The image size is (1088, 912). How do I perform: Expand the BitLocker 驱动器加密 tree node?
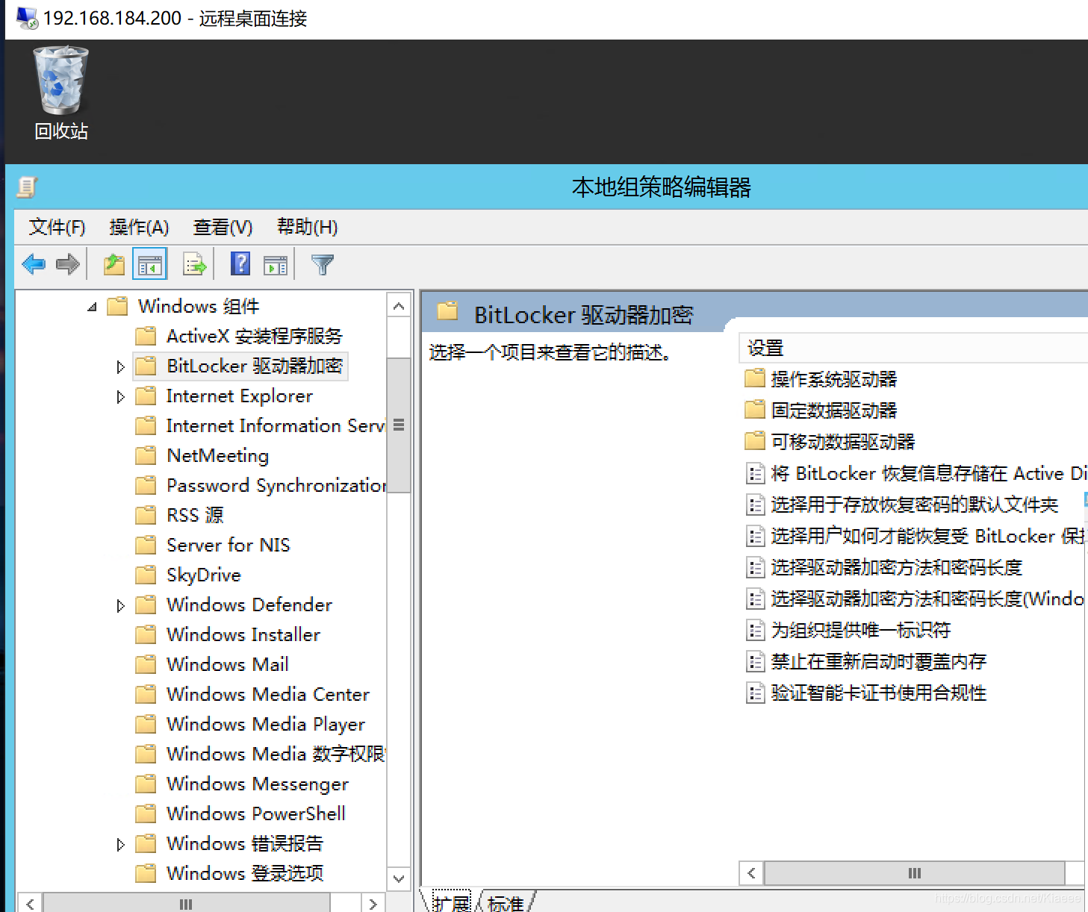coord(120,366)
